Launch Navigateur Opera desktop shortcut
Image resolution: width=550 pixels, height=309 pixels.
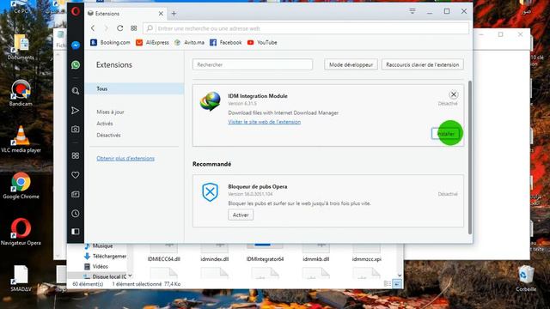(21, 232)
